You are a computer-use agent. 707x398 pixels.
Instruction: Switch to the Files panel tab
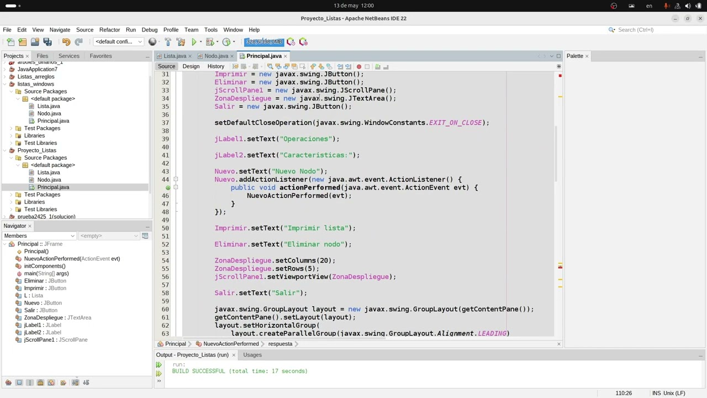pyautogui.click(x=42, y=56)
